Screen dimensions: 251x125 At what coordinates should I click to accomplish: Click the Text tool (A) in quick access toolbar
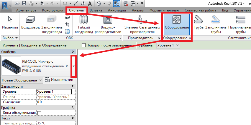(x=89, y=4)
